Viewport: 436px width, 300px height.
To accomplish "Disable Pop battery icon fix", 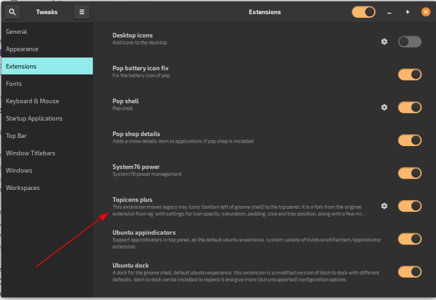I will pyautogui.click(x=409, y=75).
